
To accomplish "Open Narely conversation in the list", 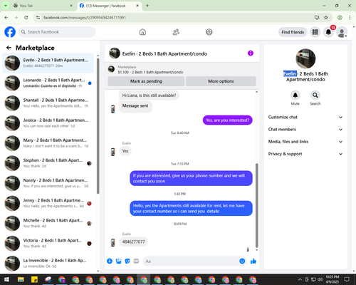I will click(48, 183).
